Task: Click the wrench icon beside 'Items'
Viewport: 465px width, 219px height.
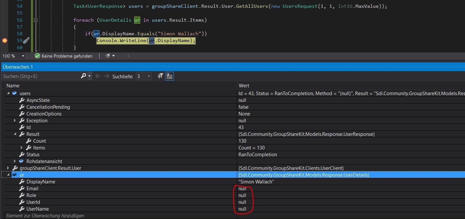Action: coord(29,148)
